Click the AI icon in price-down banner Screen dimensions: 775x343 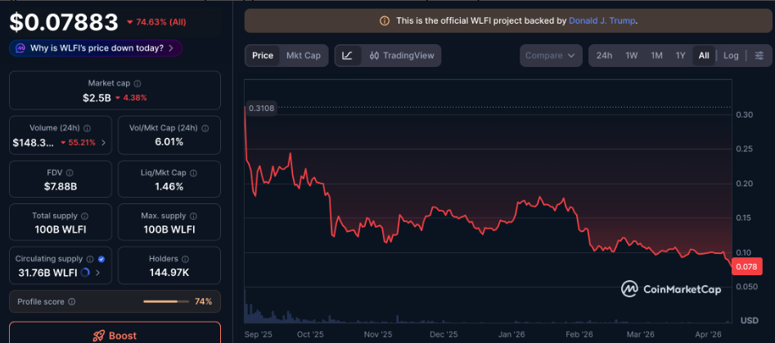pos(20,48)
